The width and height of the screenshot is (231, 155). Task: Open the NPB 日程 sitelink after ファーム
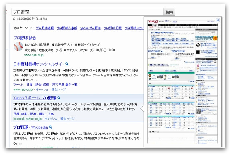tap(29, 85)
